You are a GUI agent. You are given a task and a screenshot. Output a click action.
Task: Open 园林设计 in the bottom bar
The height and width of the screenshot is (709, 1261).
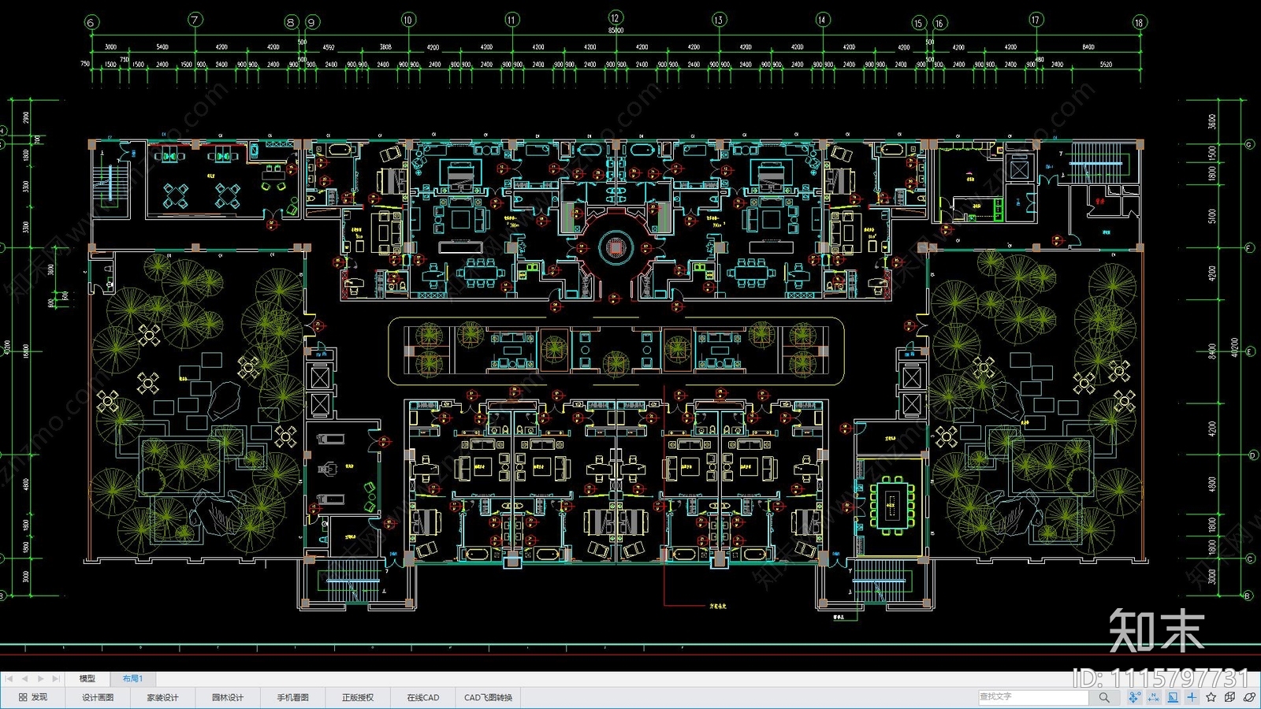228,697
